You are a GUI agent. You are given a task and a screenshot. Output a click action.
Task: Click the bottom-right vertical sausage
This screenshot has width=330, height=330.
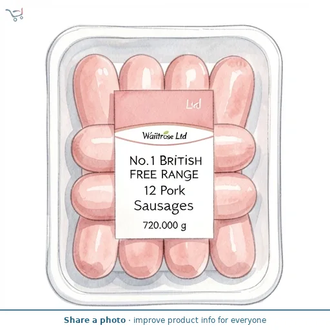pyautogui.click(x=233, y=247)
